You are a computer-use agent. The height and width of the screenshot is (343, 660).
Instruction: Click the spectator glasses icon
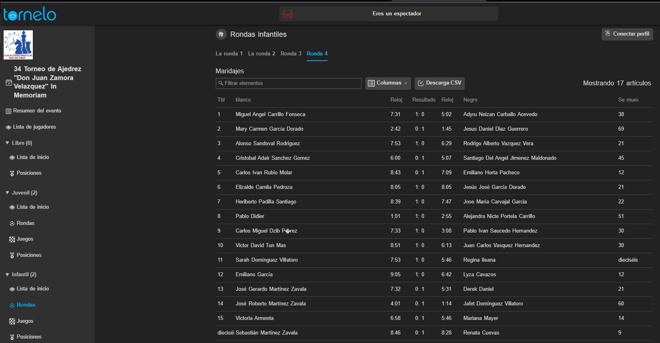pyautogui.click(x=287, y=14)
